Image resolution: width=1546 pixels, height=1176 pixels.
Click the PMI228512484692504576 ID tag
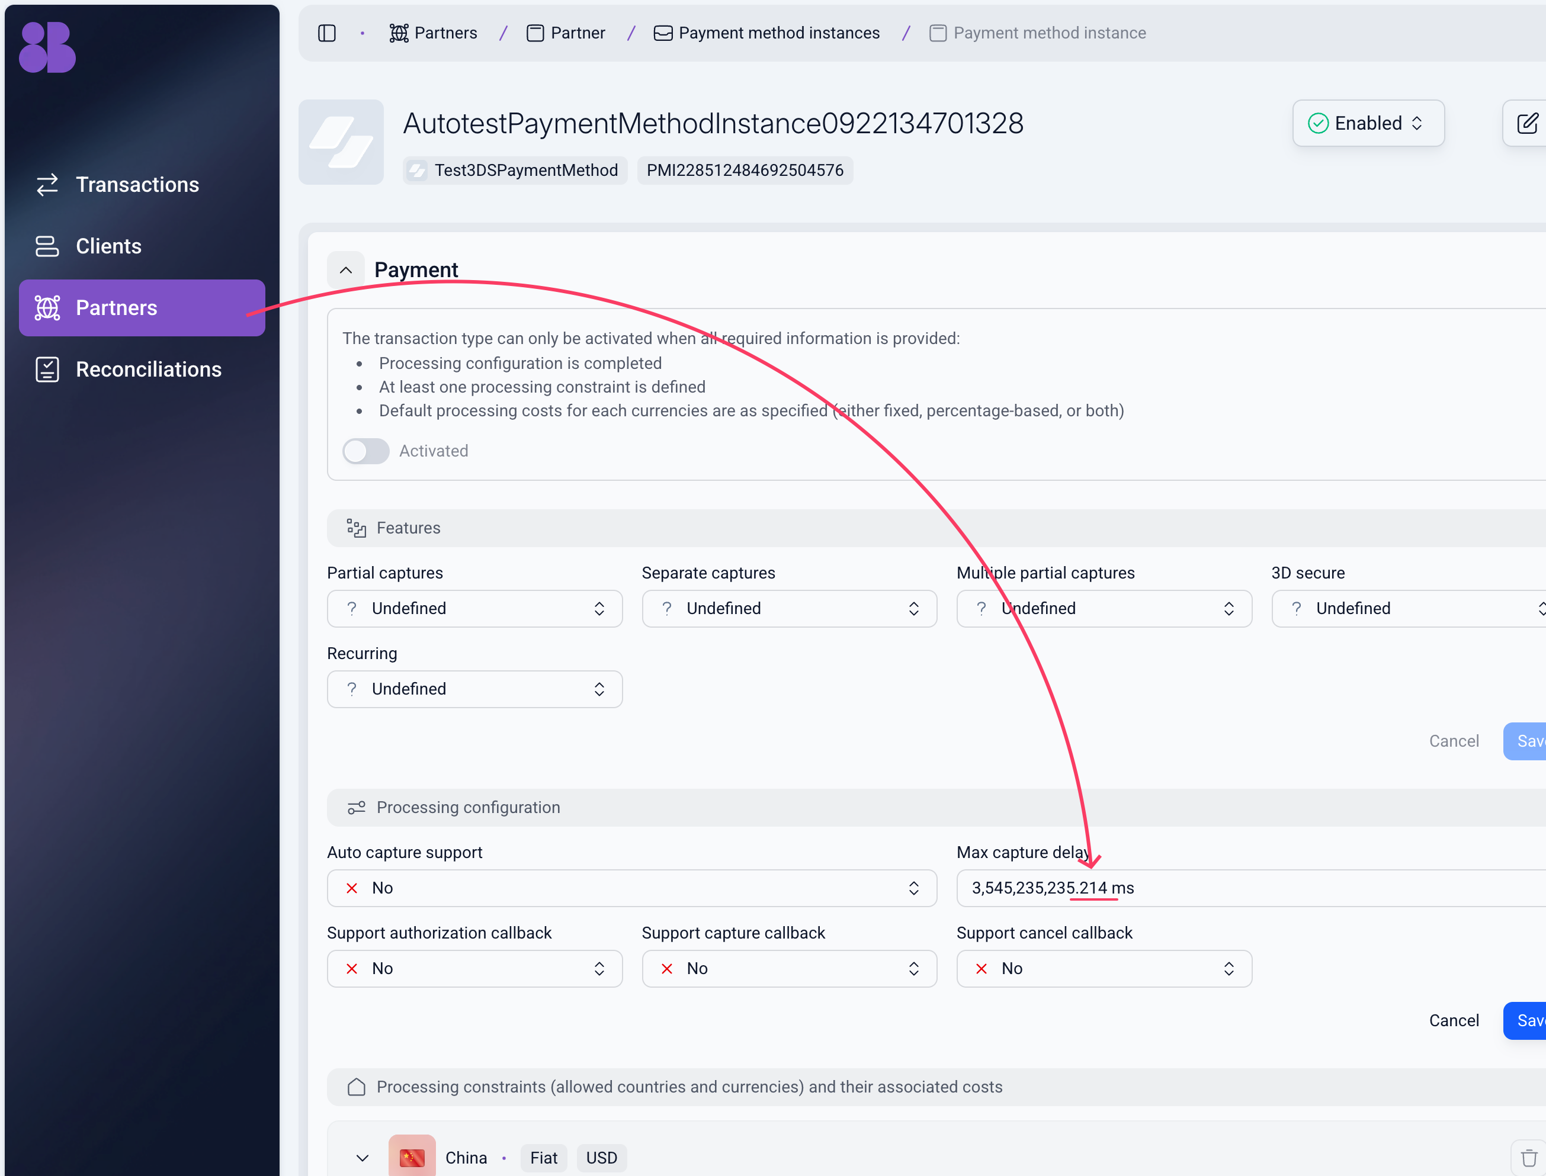pos(745,170)
